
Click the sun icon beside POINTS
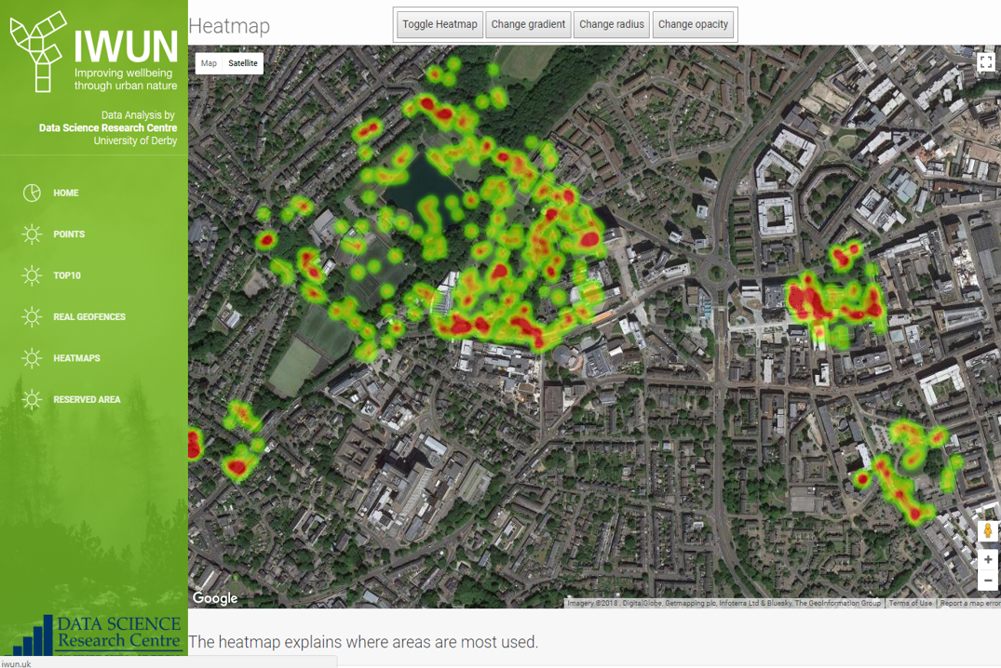32,234
